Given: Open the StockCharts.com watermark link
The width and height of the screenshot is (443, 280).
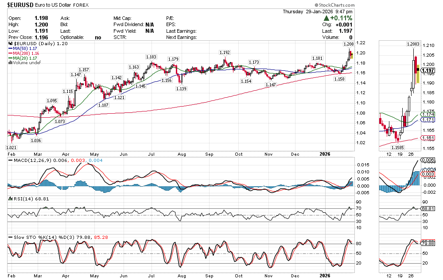Looking at the screenshot, I should 335,4.
